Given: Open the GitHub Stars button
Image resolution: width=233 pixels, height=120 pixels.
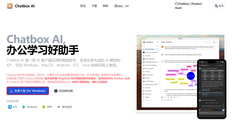Looking at the screenshot, I should [119, 6].
